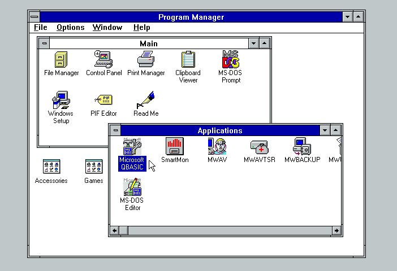Open the Options menu
This screenshot has width=397, height=271.
click(70, 27)
